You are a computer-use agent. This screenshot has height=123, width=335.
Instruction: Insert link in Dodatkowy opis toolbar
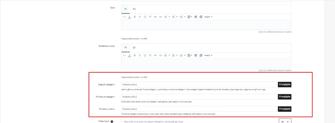pos(160,55)
